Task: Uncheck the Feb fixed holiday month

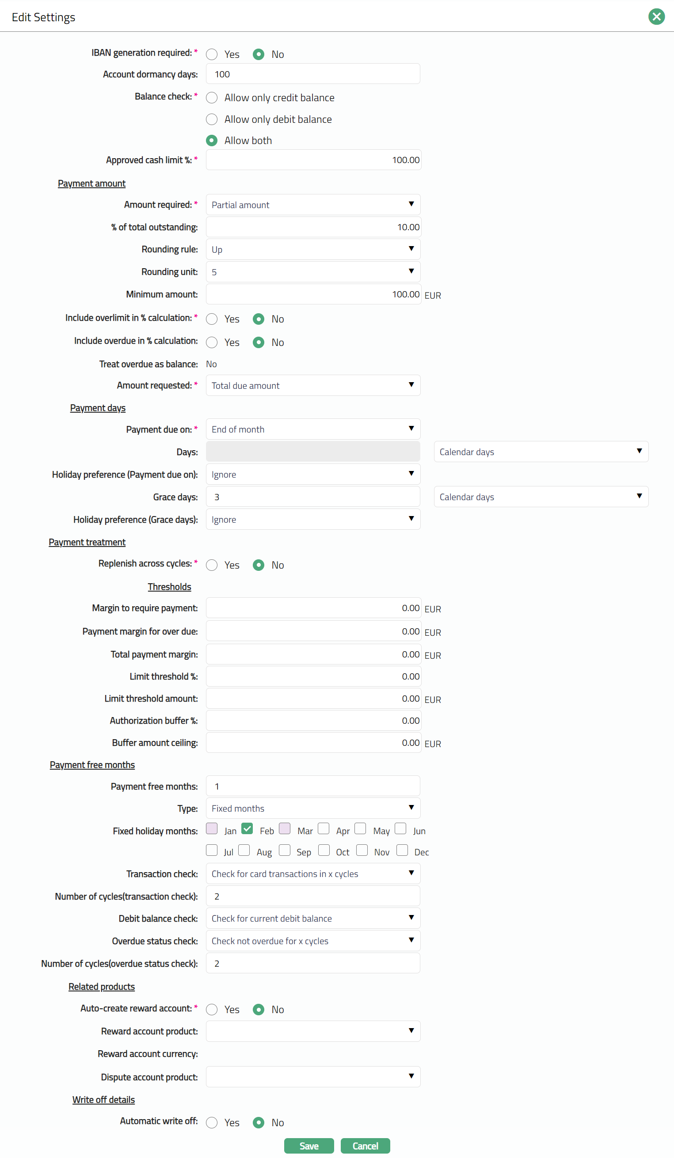Action: click(247, 828)
